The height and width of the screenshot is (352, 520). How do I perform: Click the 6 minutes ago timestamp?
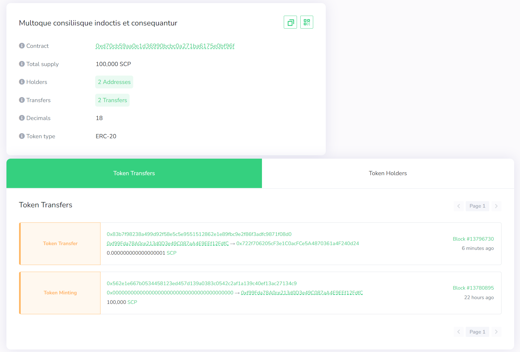coord(478,248)
